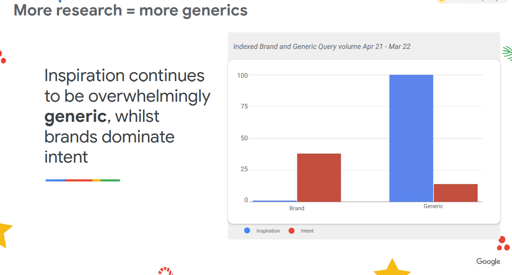Viewport: 512px width, 275px height.
Task: Select the Inspiration legend label
Action: coord(268,231)
